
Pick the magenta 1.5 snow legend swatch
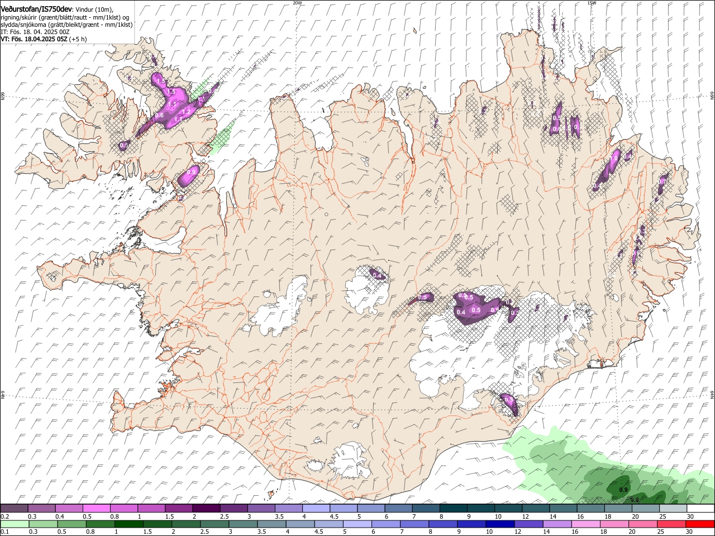pyautogui.click(x=178, y=509)
